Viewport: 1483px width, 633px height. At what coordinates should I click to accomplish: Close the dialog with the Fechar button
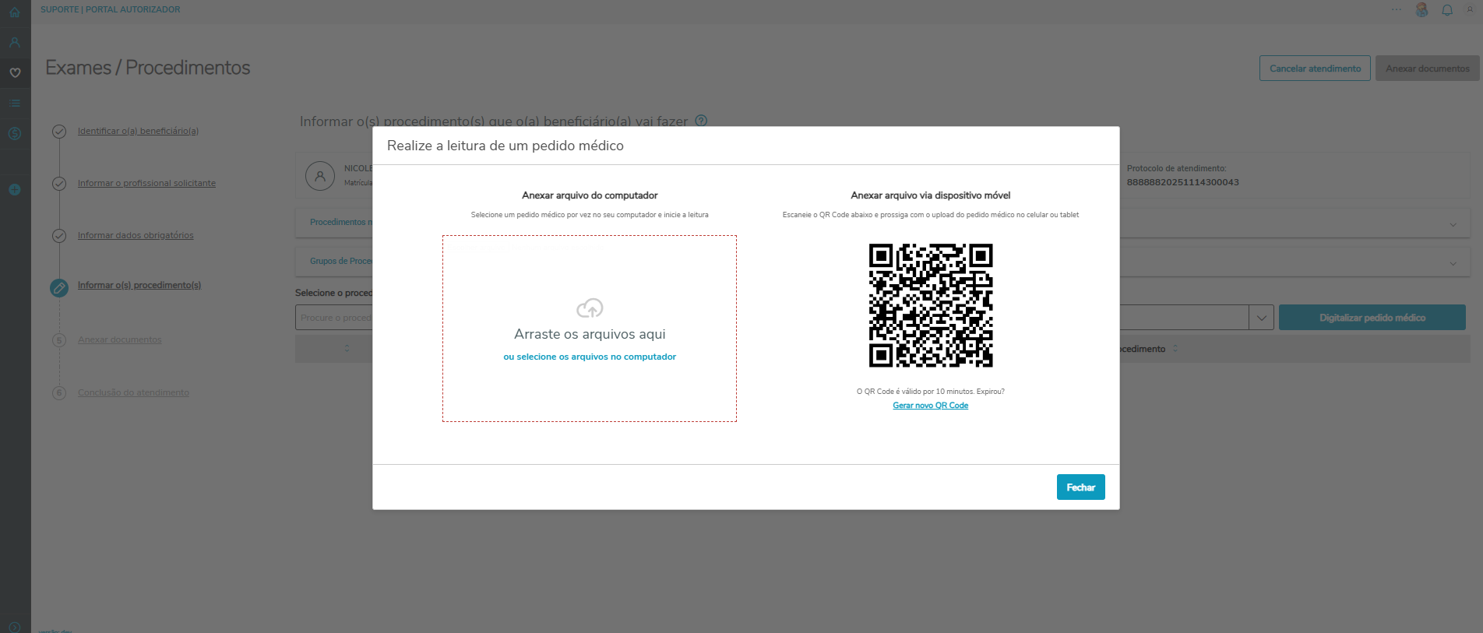(1081, 487)
